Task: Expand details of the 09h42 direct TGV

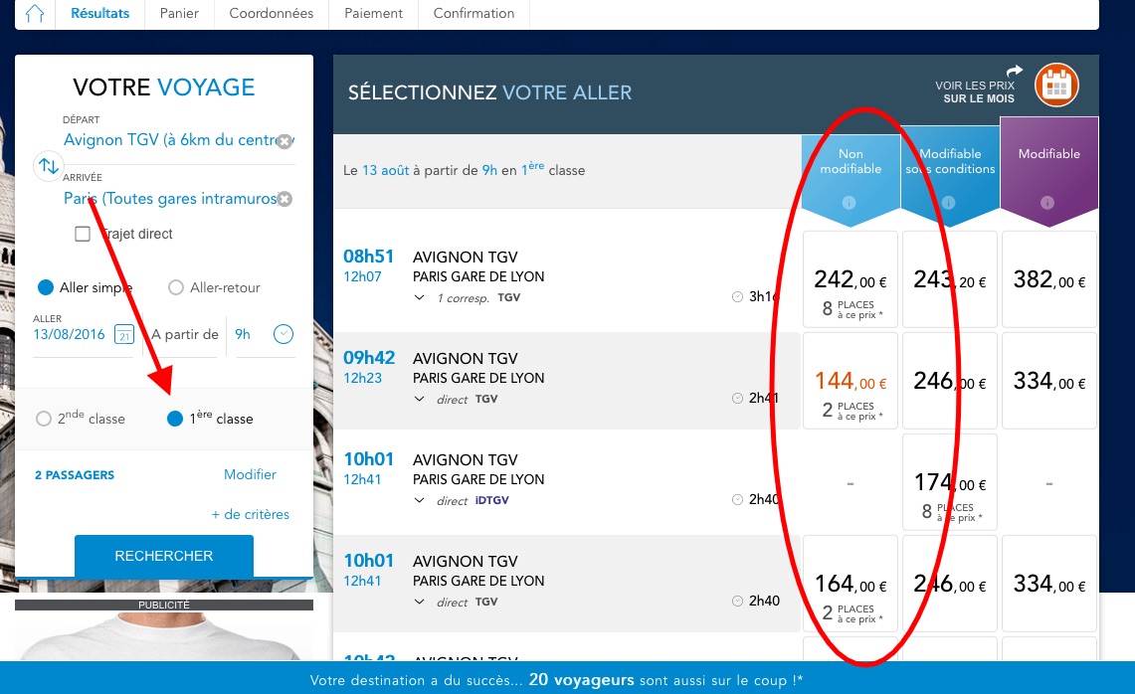Action: [x=419, y=399]
